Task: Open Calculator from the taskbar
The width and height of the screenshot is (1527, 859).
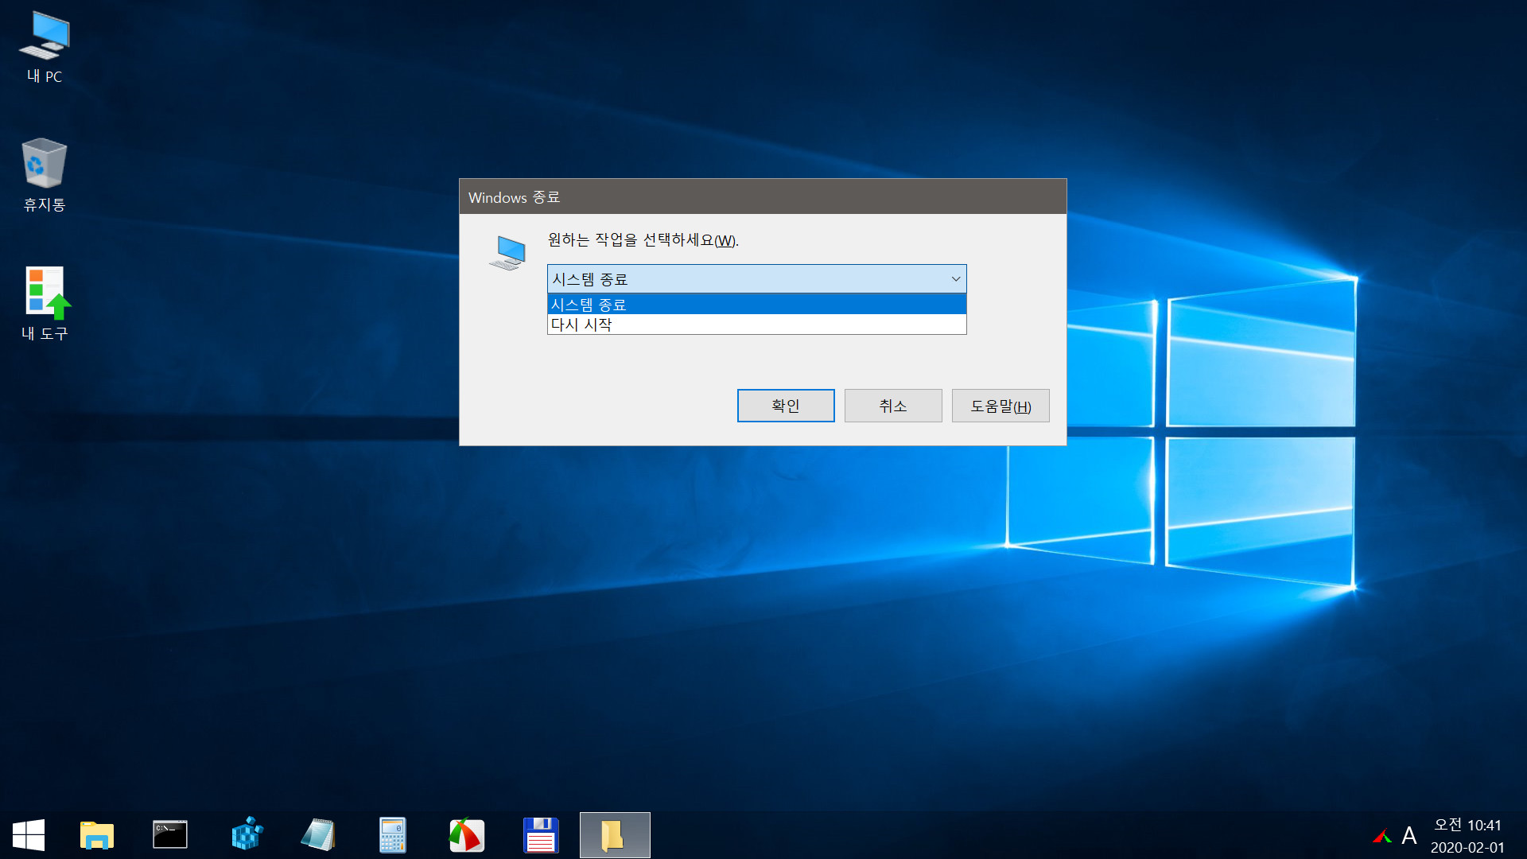Action: 392,835
